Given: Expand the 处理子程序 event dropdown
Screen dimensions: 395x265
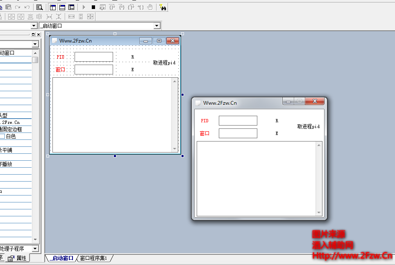Looking at the screenshot, I should [35, 249].
